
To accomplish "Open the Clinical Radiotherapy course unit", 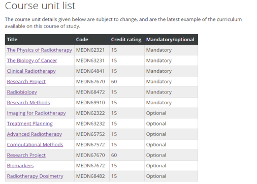I will coord(31,71).
